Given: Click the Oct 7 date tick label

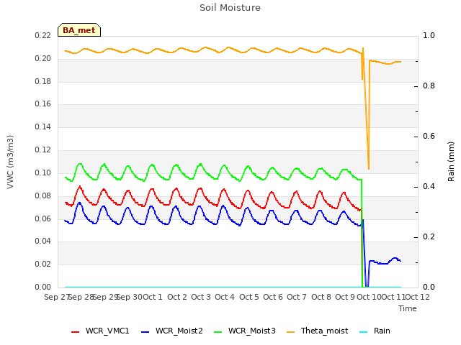Looking at the screenshot, I should pyautogui.click(x=297, y=297).
